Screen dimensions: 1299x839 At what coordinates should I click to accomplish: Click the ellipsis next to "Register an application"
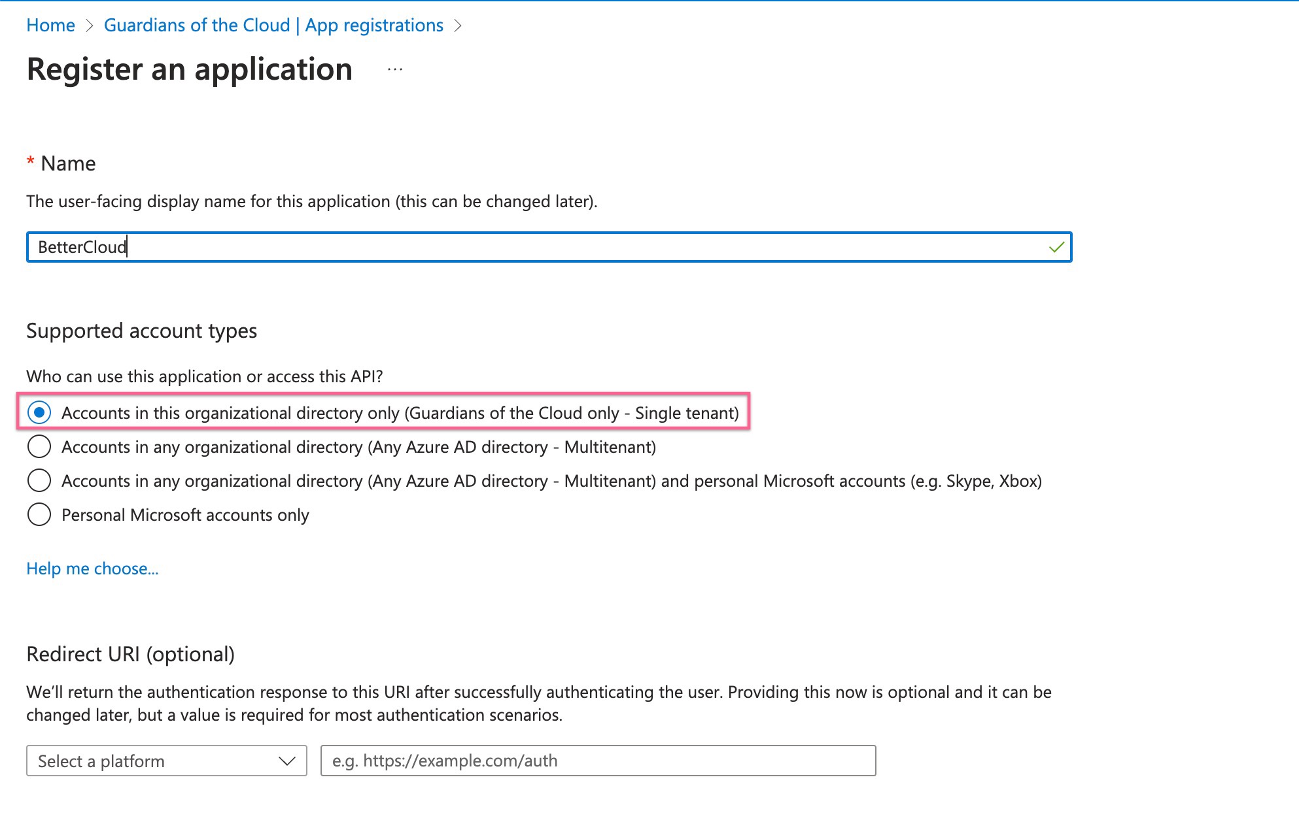tap(394, 69)
